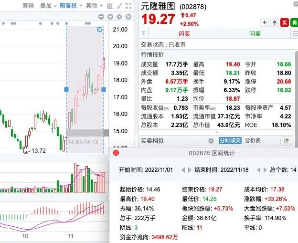Add stock to watchlist with plus icon
298x243 pixels.
click(x=265, y=22)
